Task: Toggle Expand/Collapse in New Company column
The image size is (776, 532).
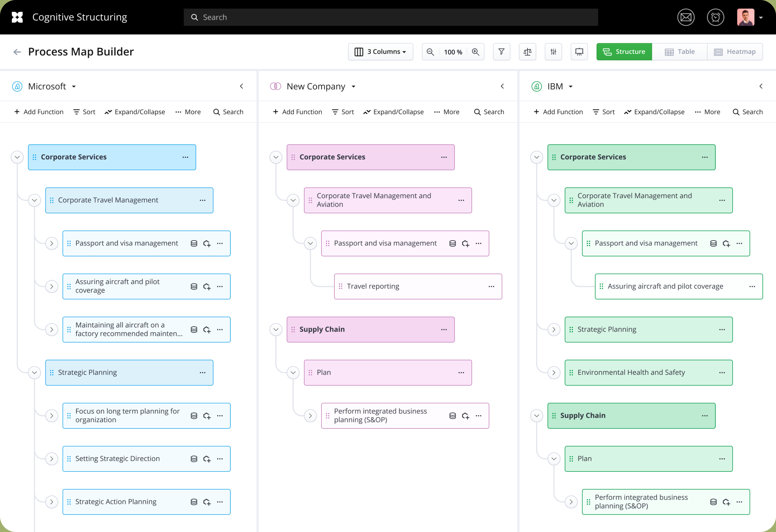Action: 393,112
